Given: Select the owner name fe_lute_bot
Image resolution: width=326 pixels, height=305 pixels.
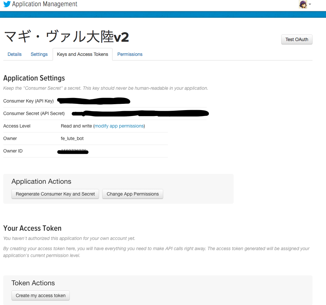Looking at the screenshot, I should [72, 138].
